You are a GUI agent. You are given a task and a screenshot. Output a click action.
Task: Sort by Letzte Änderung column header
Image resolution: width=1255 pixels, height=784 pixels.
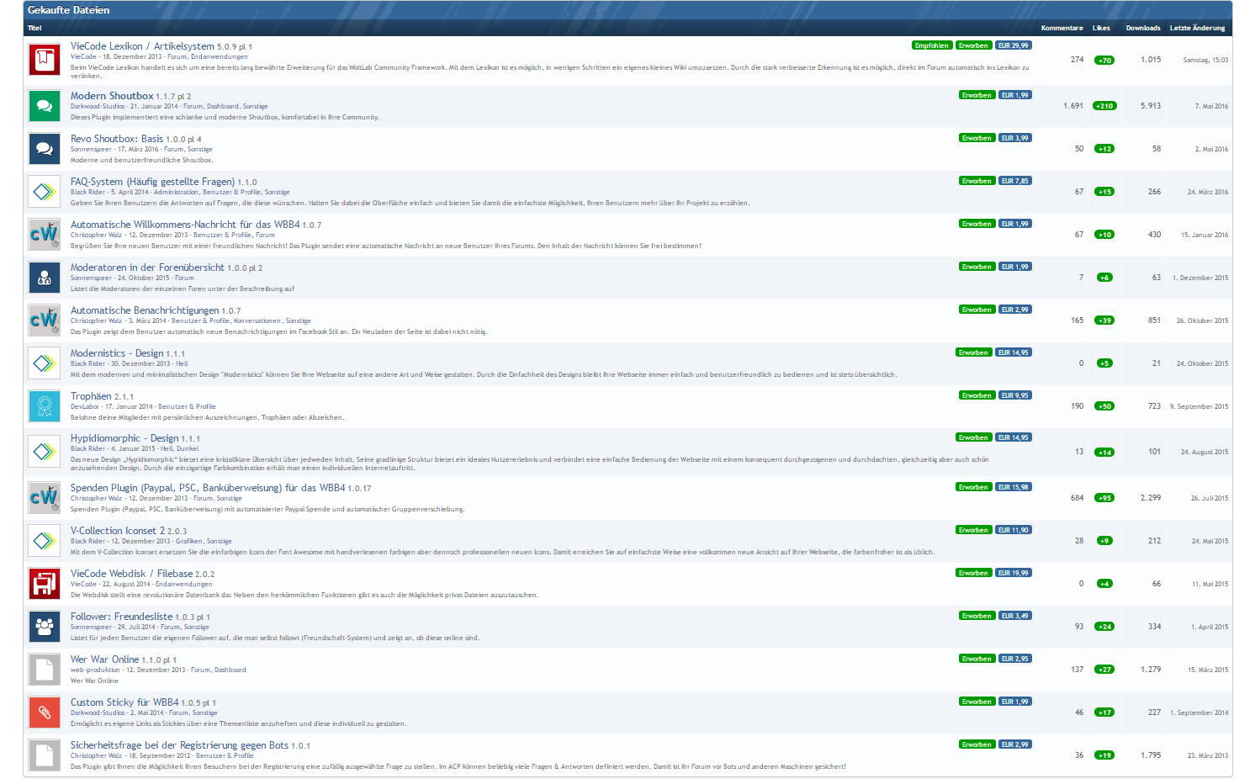click(1197, 28)
